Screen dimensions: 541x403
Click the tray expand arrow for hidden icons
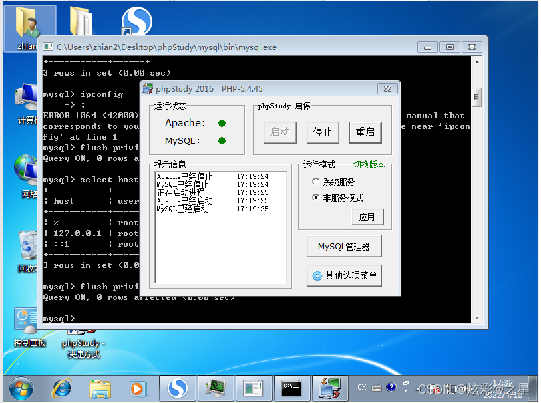tap(419, 389)
